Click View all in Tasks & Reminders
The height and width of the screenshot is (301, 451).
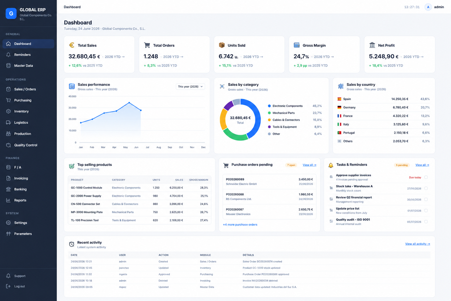coord(422,165)
